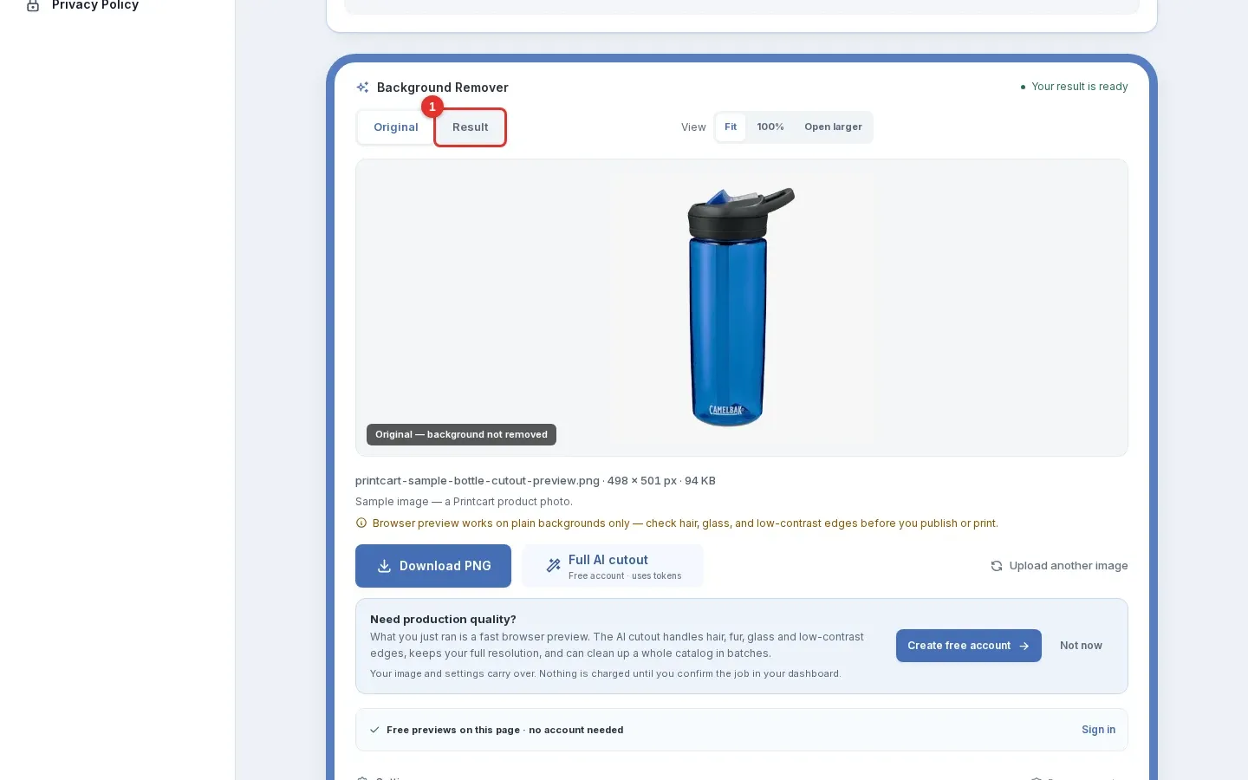Set the view to 100%
Screen dimensions: 1248x780
click(770, 127)
